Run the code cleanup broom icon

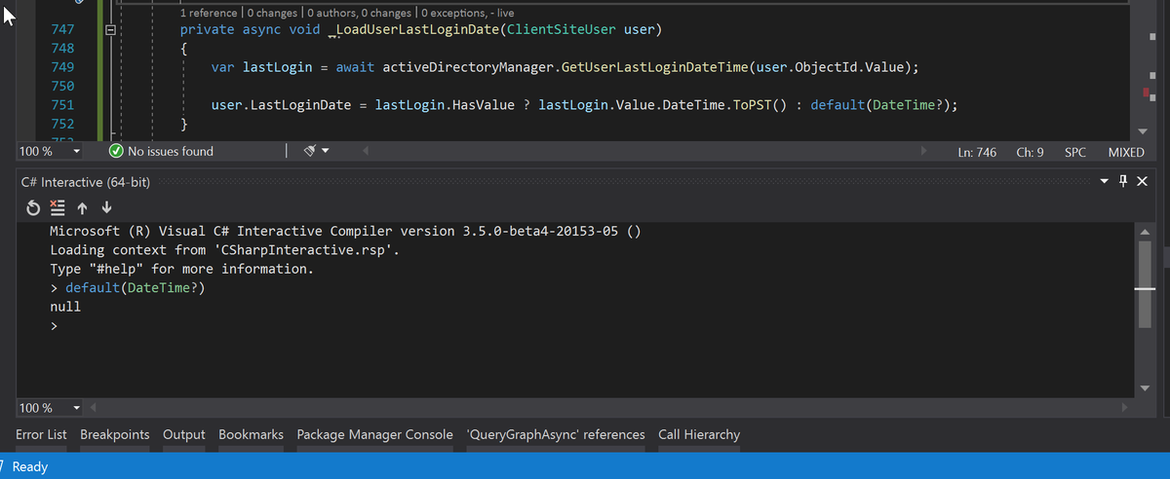click(310, 151)
